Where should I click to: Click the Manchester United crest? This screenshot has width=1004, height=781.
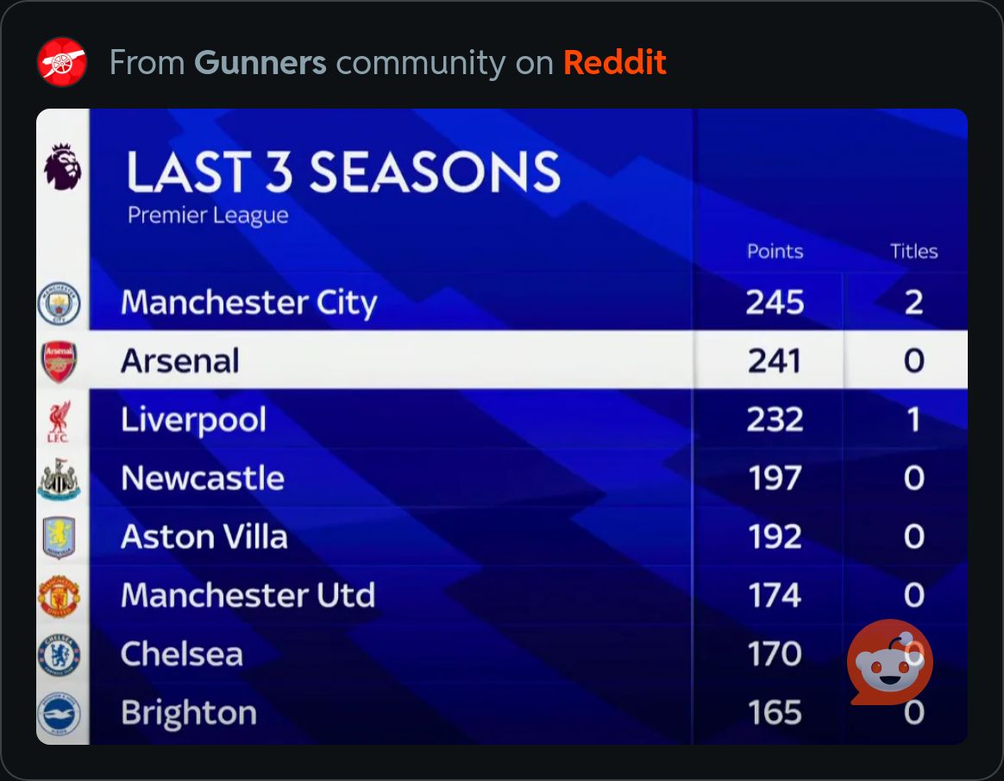click(60, 597)
